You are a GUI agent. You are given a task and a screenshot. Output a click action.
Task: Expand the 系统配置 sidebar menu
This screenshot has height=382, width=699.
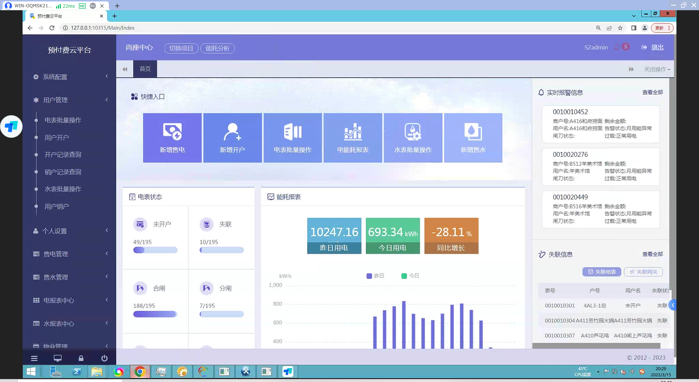69,77
